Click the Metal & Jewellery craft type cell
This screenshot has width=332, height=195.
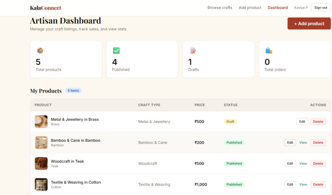(154, 122)
